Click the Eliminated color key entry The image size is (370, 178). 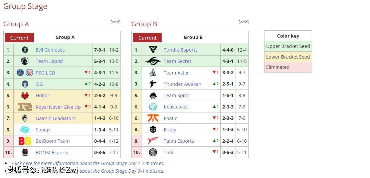(288, 67)
